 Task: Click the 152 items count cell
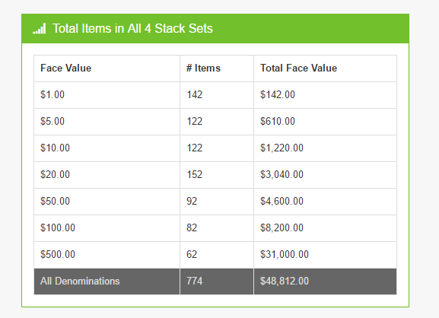pos(217,175)
